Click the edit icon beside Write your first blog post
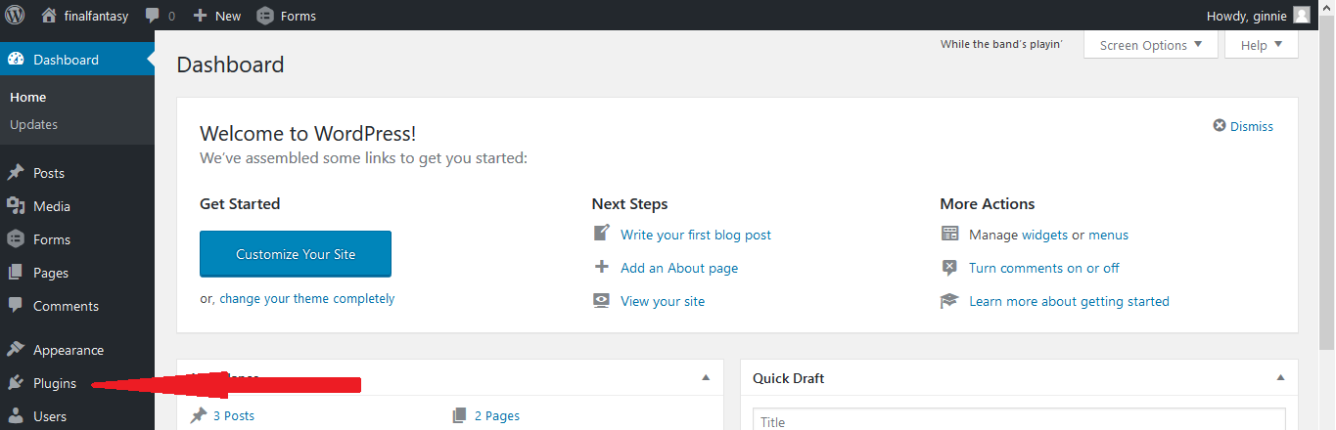This screenshot has height=430, width=1336. click(x=602, y=234)
